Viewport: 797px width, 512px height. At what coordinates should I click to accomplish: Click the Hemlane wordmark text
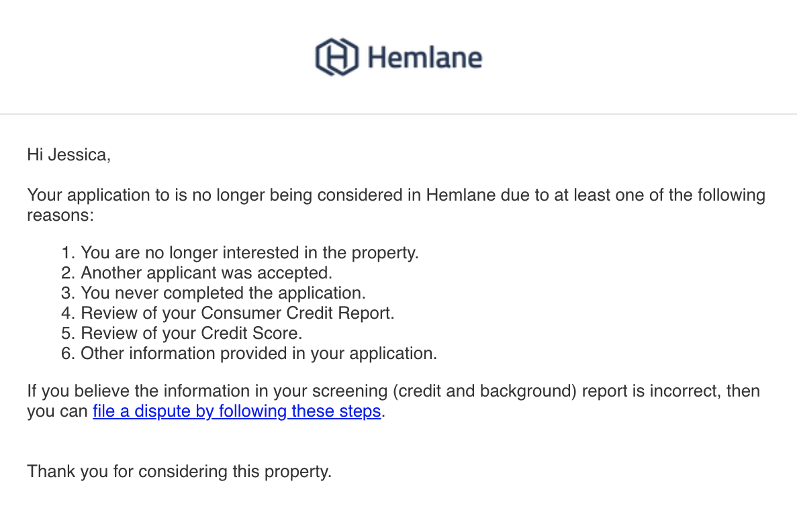click(x=425, y=58)
